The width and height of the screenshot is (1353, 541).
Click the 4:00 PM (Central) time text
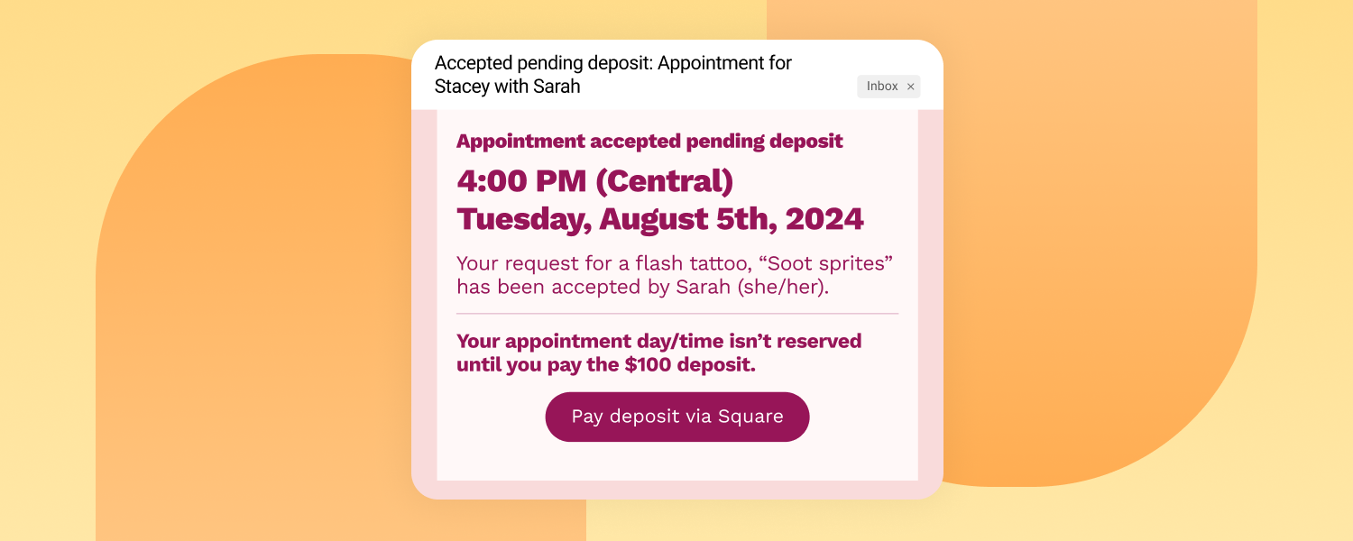594,181
